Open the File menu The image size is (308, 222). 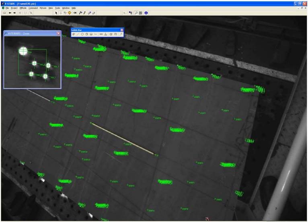7,8
